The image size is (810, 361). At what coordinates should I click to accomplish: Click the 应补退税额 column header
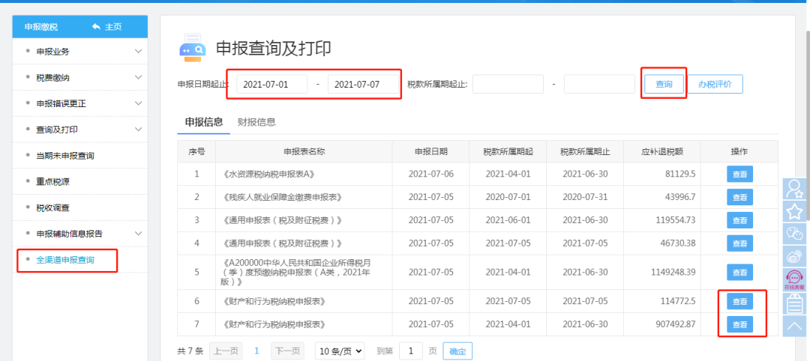(662, 151)
